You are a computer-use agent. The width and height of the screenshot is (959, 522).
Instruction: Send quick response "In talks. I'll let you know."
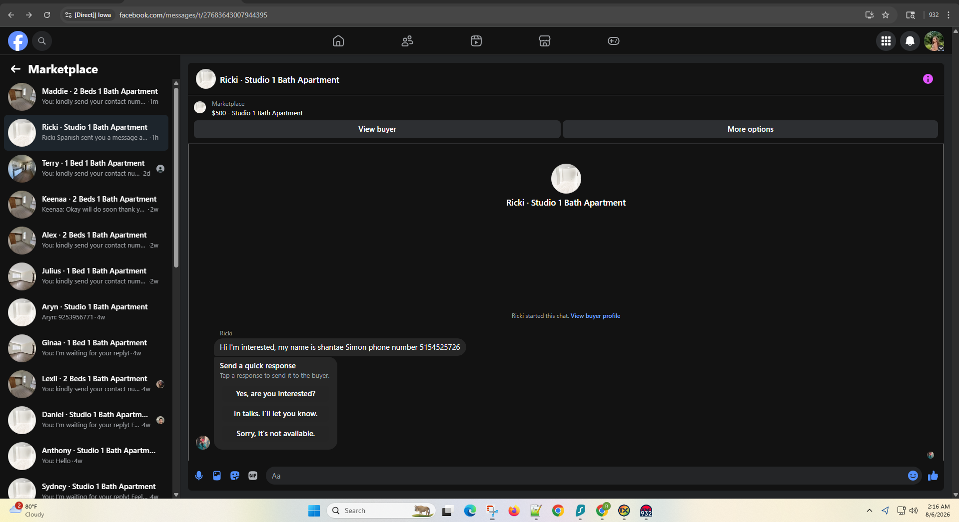click(276, 414)
